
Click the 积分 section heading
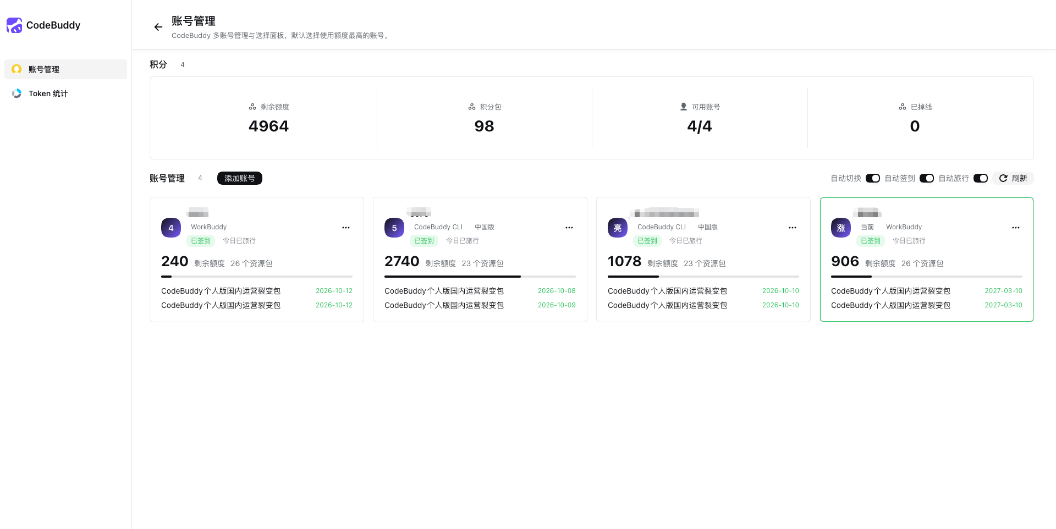tap(158, 64)
